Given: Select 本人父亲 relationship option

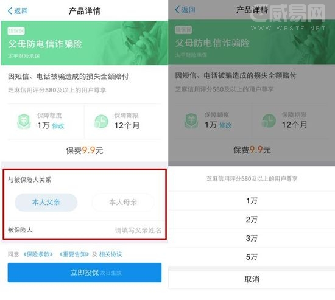Looking at the screenshot, I should pyautogui.click(x=46, y=202).
